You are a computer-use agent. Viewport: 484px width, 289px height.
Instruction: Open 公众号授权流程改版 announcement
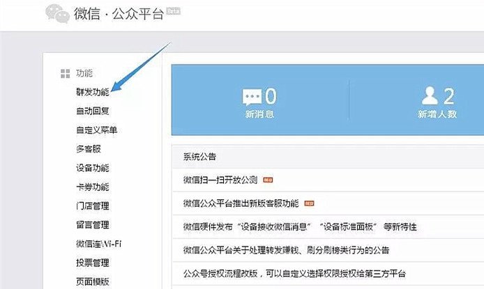coord(294,274)
